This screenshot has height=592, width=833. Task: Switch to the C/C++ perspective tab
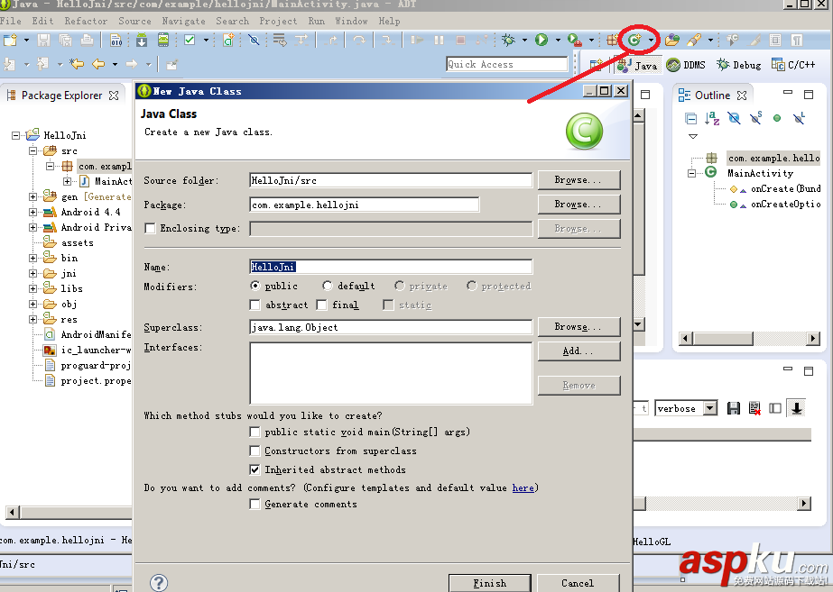793,65
